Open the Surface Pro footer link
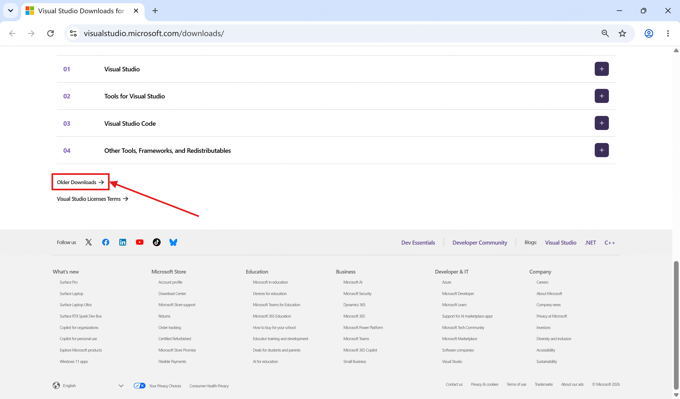The image size is (680, 399). point(69,282)
